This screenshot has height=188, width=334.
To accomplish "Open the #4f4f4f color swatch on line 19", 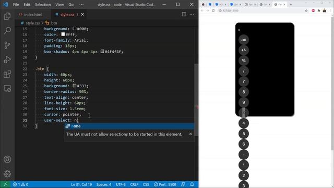I will pyautogui.click(x=102, y=51).
